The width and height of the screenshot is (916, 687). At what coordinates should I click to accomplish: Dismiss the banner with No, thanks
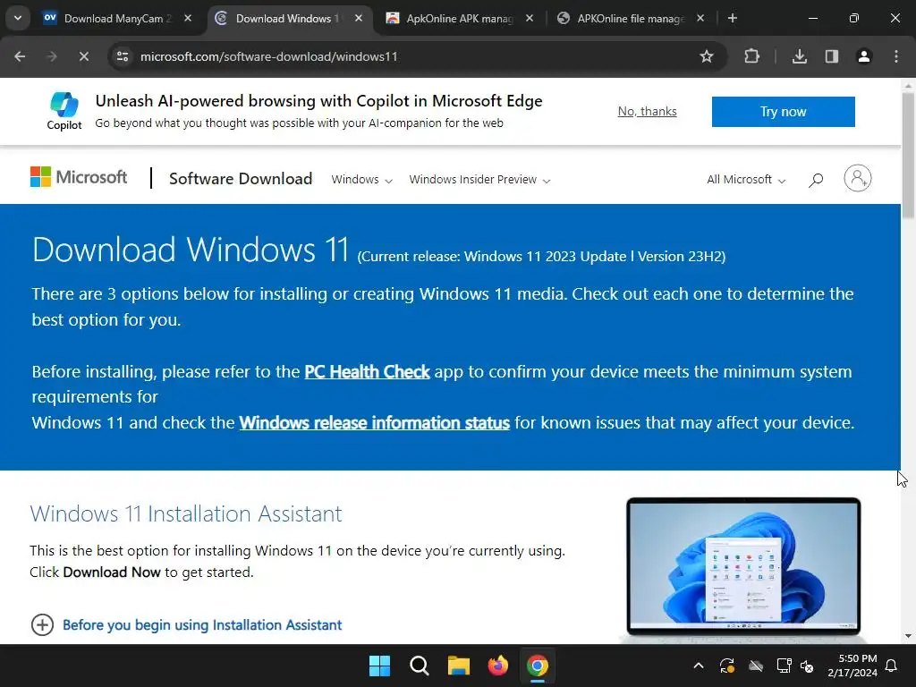tap(648, 112)
